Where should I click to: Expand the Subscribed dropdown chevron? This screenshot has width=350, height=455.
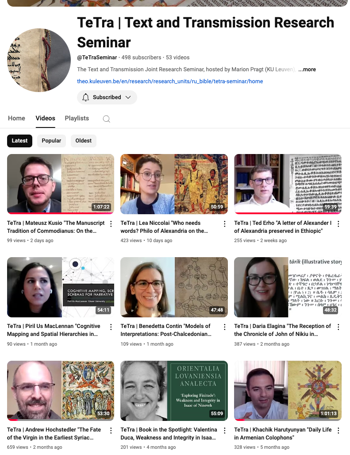pos(128,97)
